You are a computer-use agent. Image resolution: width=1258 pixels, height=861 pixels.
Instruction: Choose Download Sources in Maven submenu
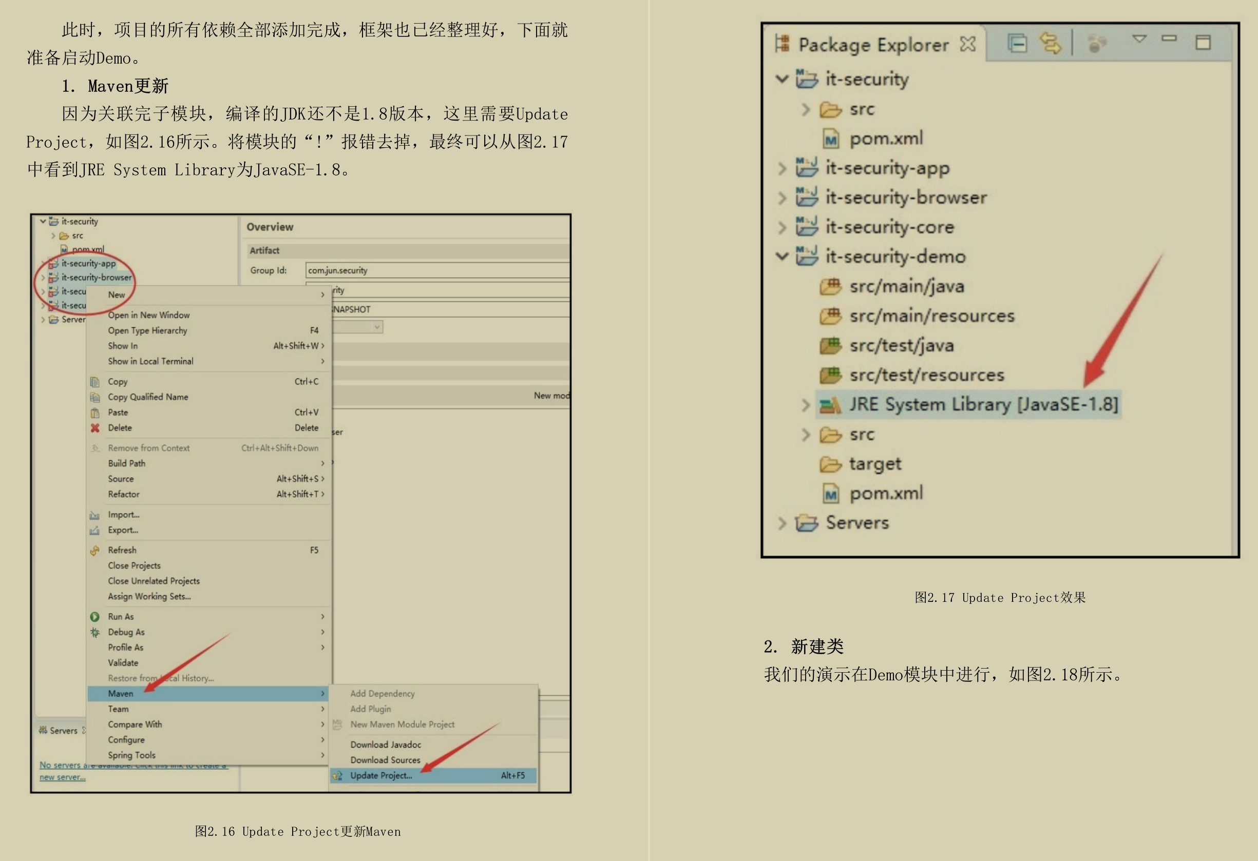[x=433, y=760]
